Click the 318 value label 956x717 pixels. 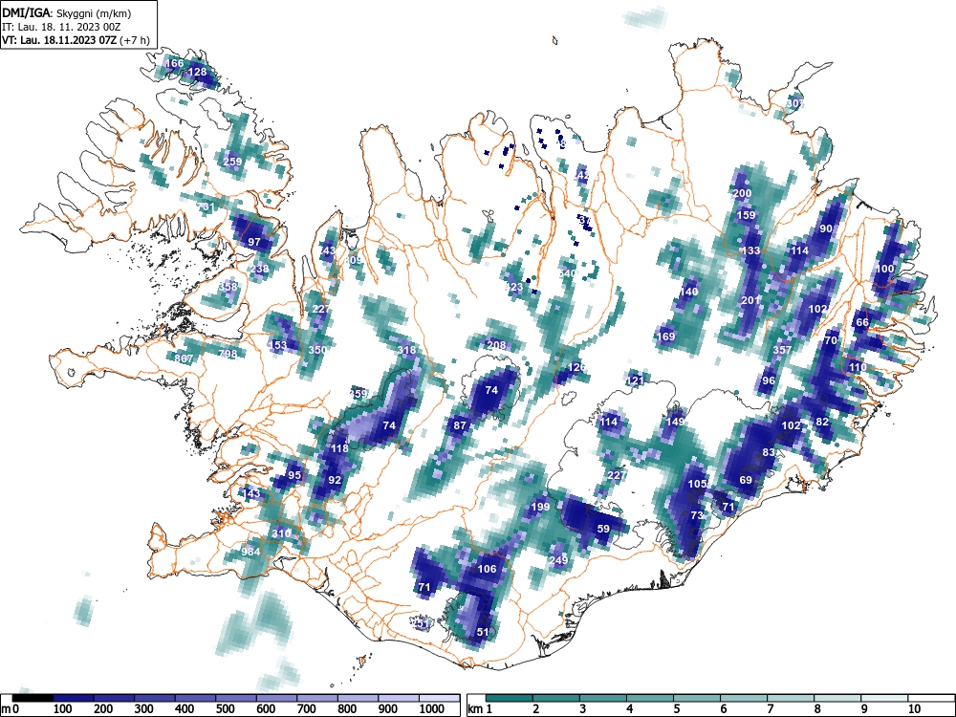point(406,350)
